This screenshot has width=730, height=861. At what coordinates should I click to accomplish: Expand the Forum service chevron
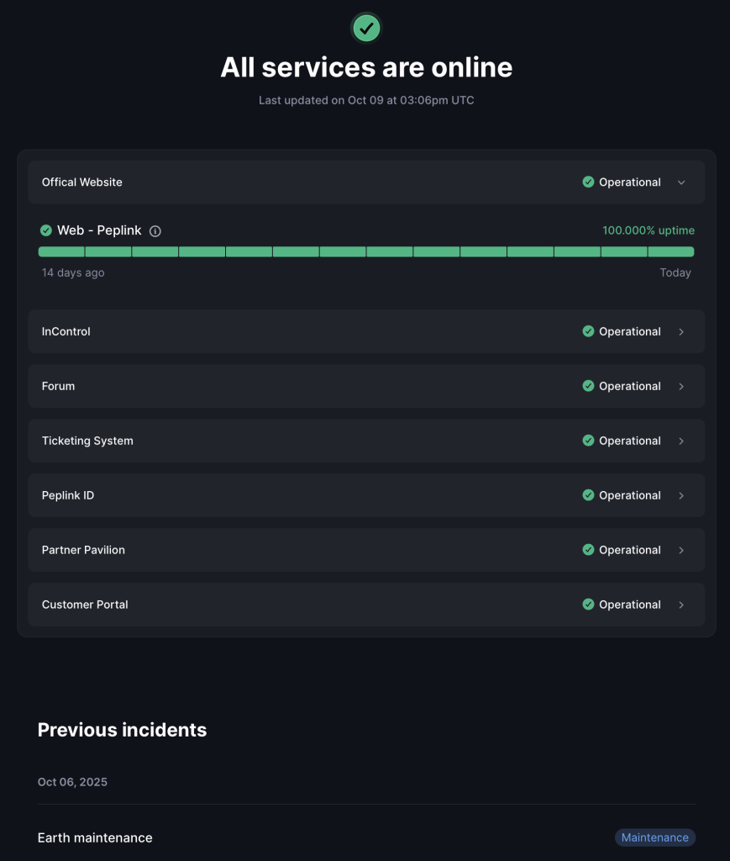click(681, 386)
